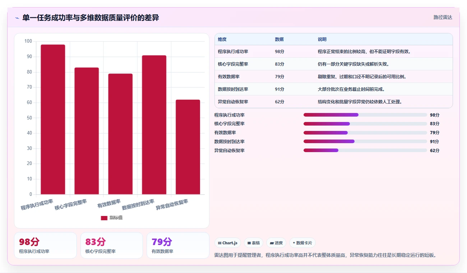Click the 83分 value in table
This screenshot has height=273, width=467.
tap(279, 64)
